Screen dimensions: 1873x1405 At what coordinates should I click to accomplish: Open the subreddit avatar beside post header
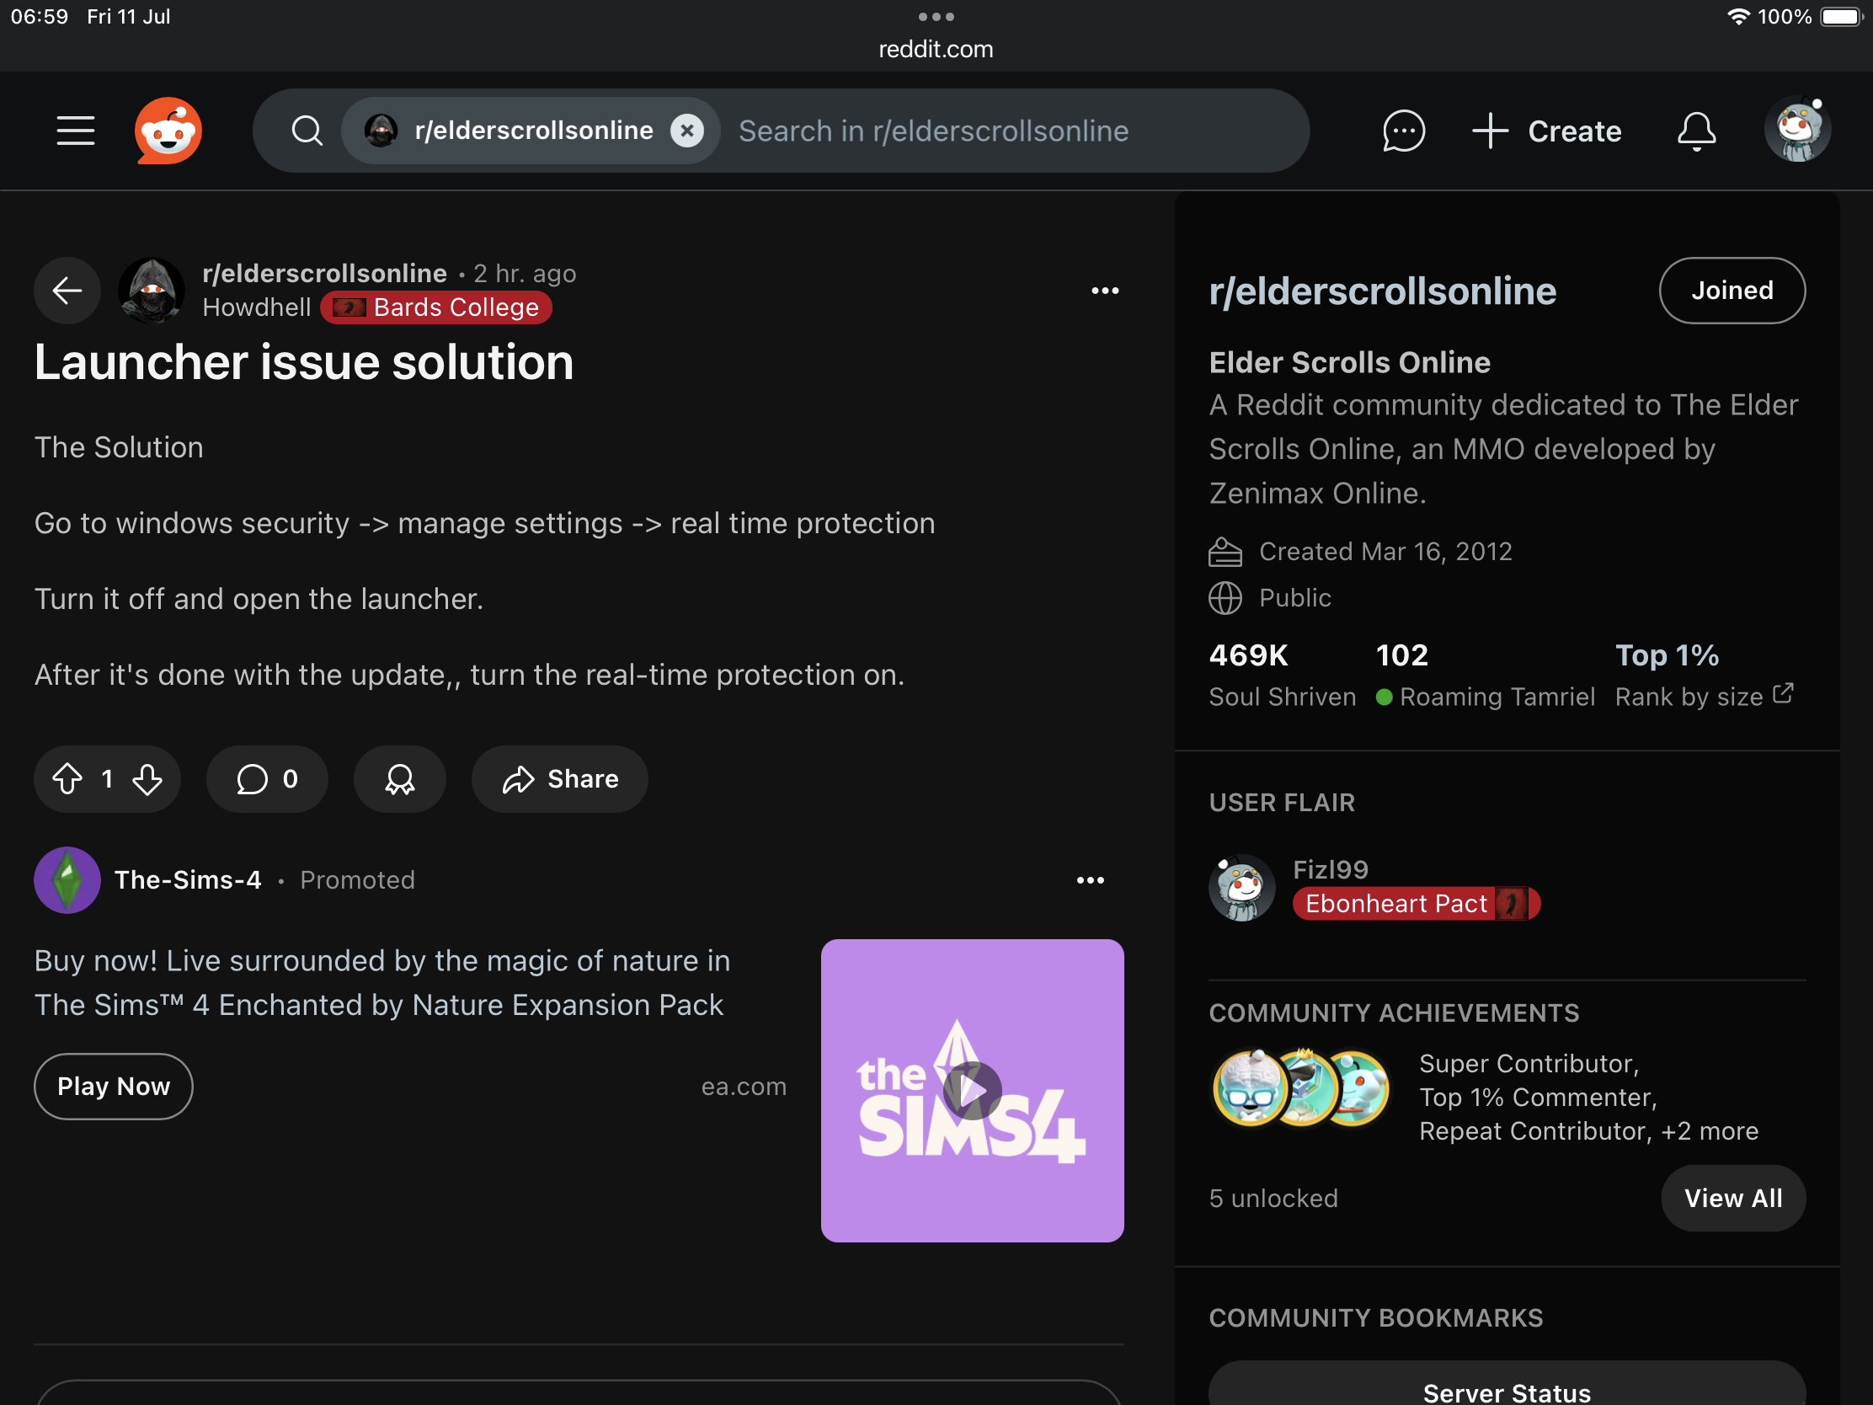(x=152, y=291)
